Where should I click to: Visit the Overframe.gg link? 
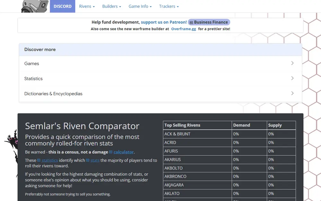click(183, 29)
